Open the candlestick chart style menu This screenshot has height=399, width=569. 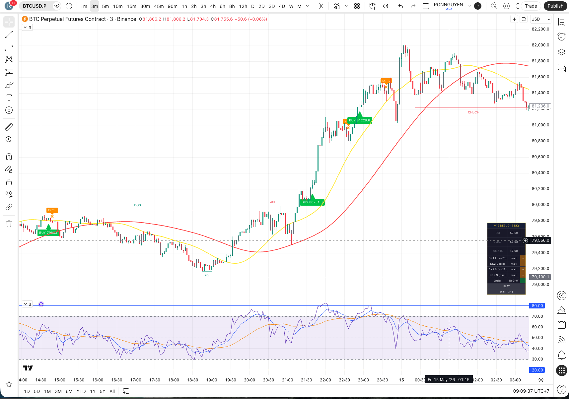(321, 6)
